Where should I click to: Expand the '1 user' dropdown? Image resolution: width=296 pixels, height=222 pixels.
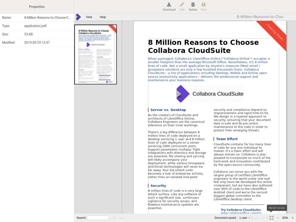pos(245,218)
